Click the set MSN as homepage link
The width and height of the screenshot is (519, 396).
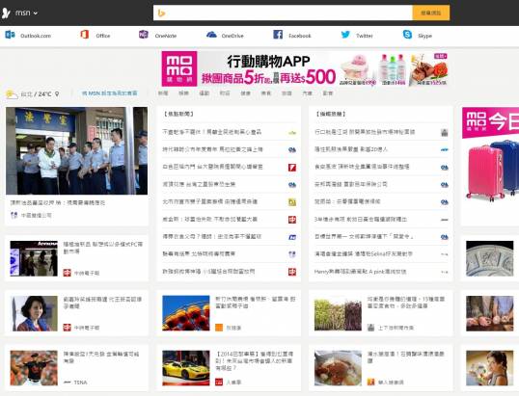coord(110,93)
